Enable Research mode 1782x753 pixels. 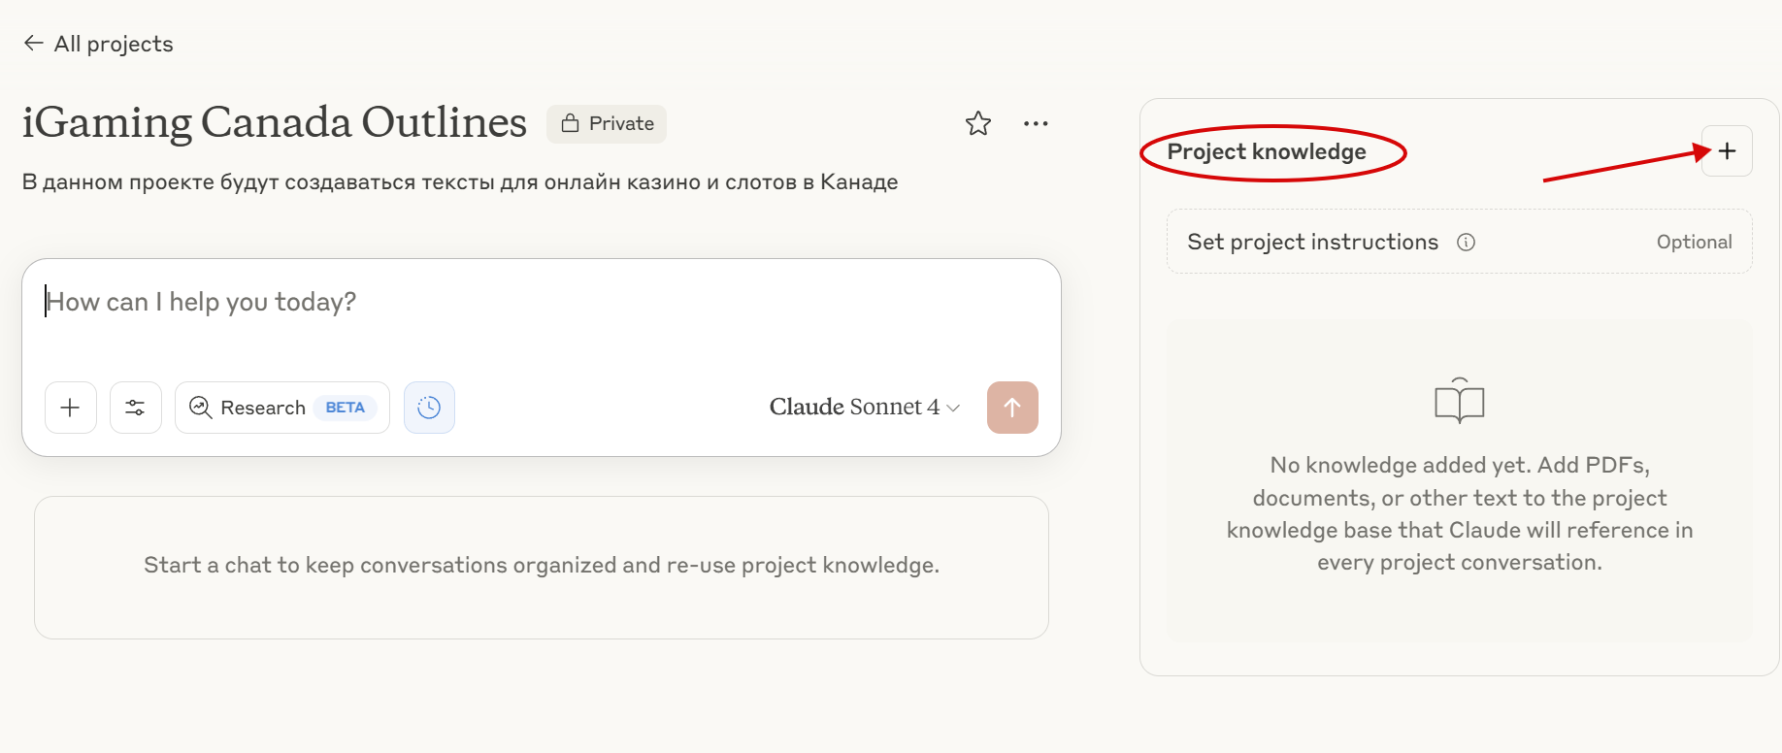click(282, 408)
